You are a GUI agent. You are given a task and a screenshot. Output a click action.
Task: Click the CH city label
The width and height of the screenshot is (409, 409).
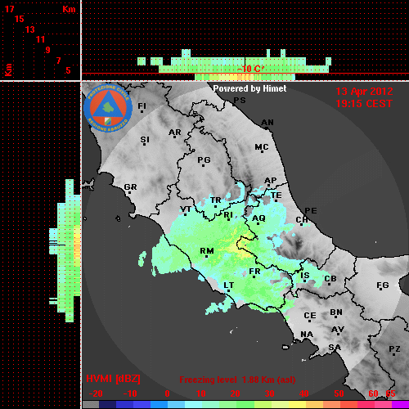tap(302, 219)
